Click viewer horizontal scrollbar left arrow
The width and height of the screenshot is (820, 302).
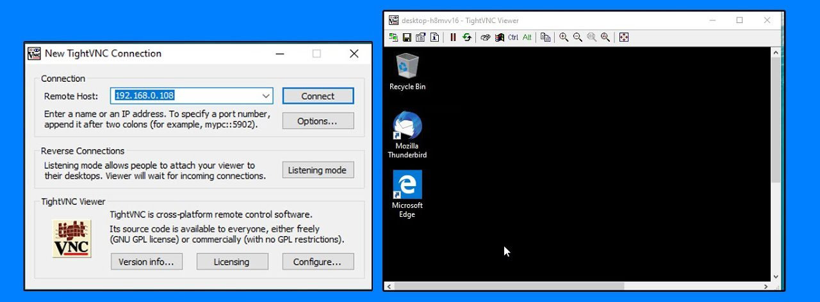389,286
